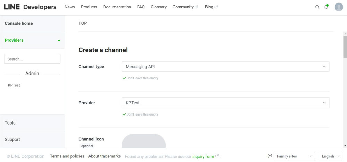Click the Admin section label
347x162 pixels.
(32, 73)
